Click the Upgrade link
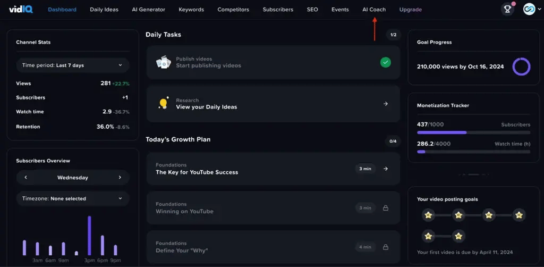 (410, 10)
